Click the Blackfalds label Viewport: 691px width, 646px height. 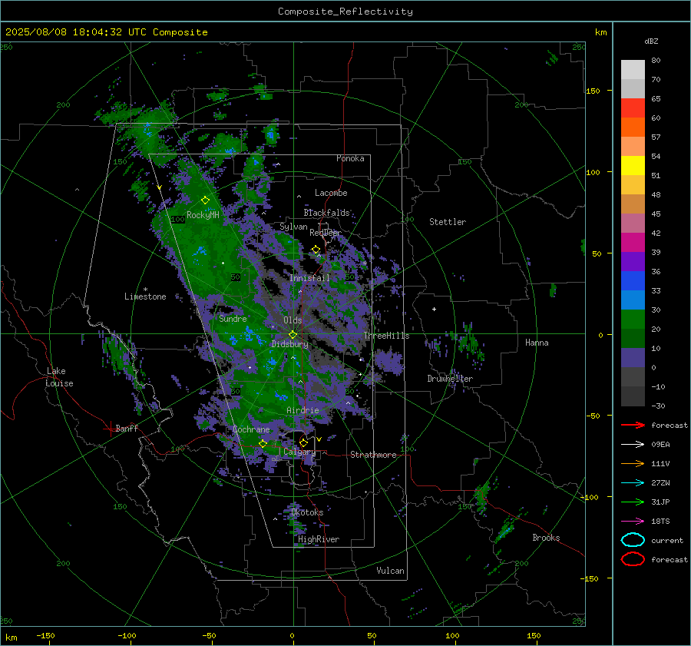(x=326, y=213)
